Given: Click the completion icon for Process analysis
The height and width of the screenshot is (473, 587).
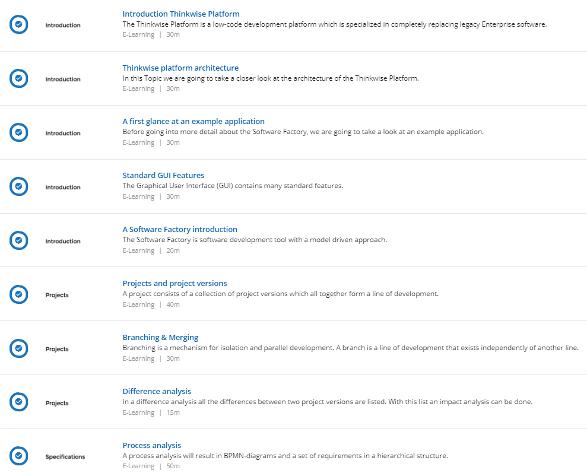Looking at the screenshot, I should tap(19, 455).
